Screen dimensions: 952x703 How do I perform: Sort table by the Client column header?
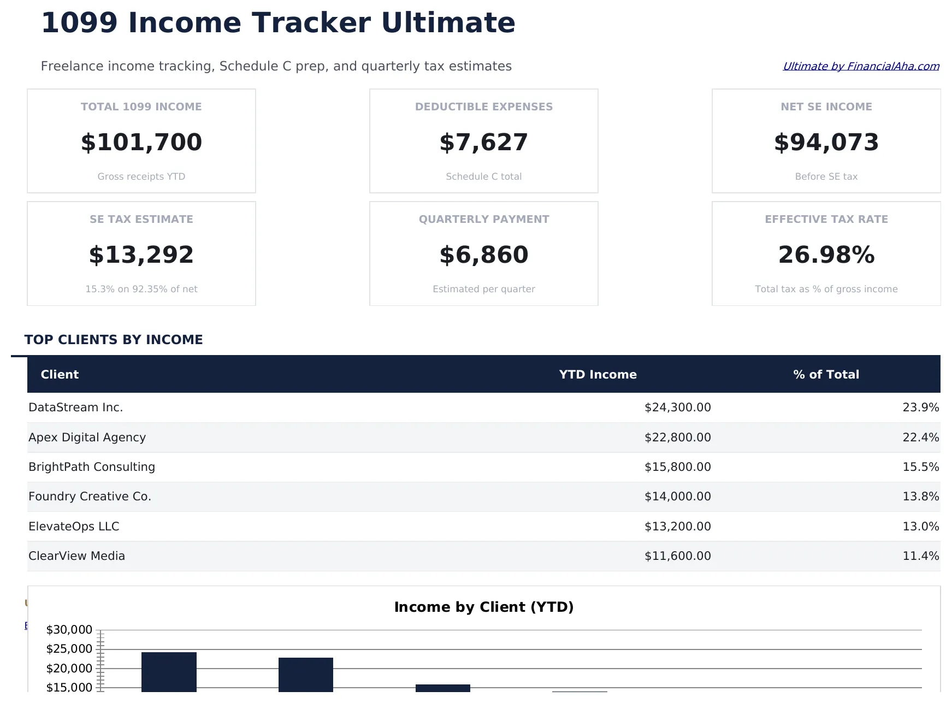click(60, 374)
